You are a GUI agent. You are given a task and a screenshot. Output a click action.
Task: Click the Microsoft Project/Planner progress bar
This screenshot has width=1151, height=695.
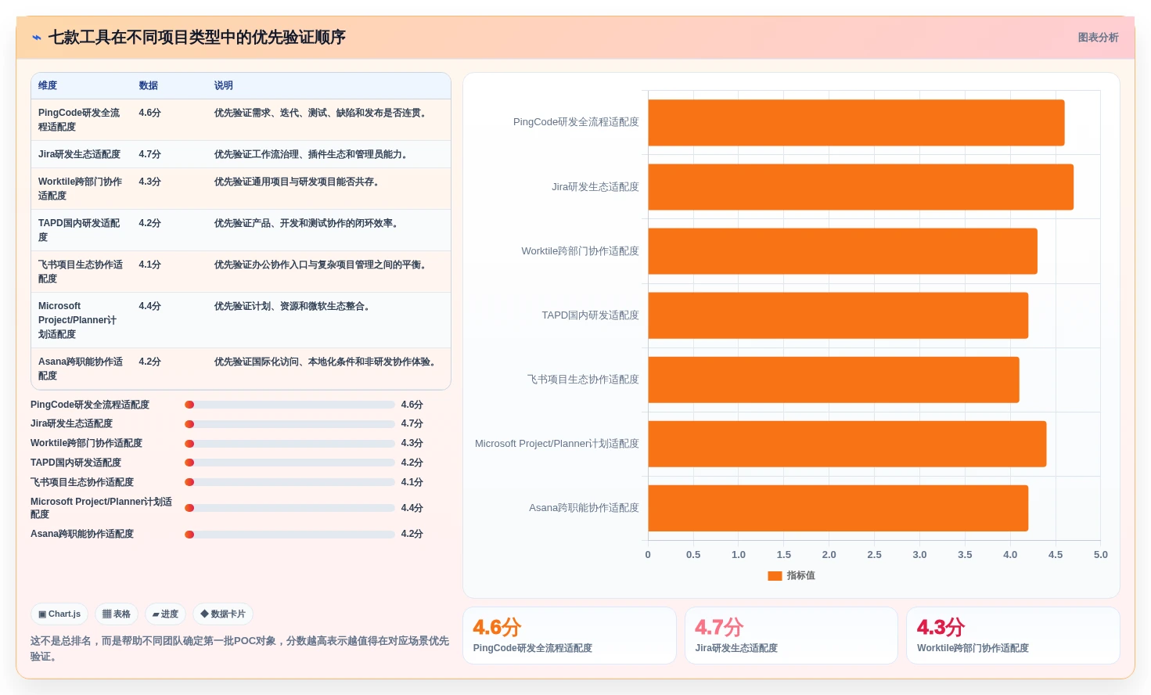coord(290,508)
